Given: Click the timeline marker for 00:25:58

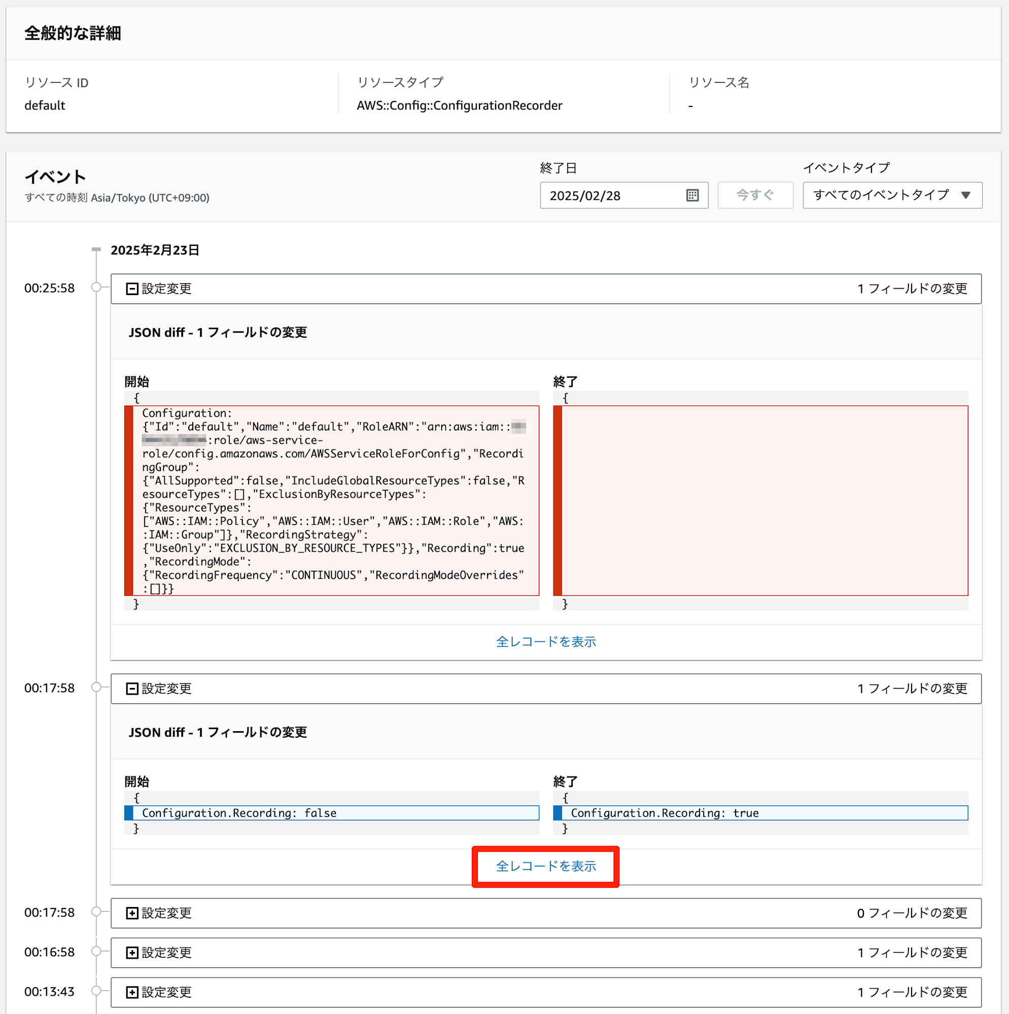Looking at the screenshot, I should tap(96, 287).
